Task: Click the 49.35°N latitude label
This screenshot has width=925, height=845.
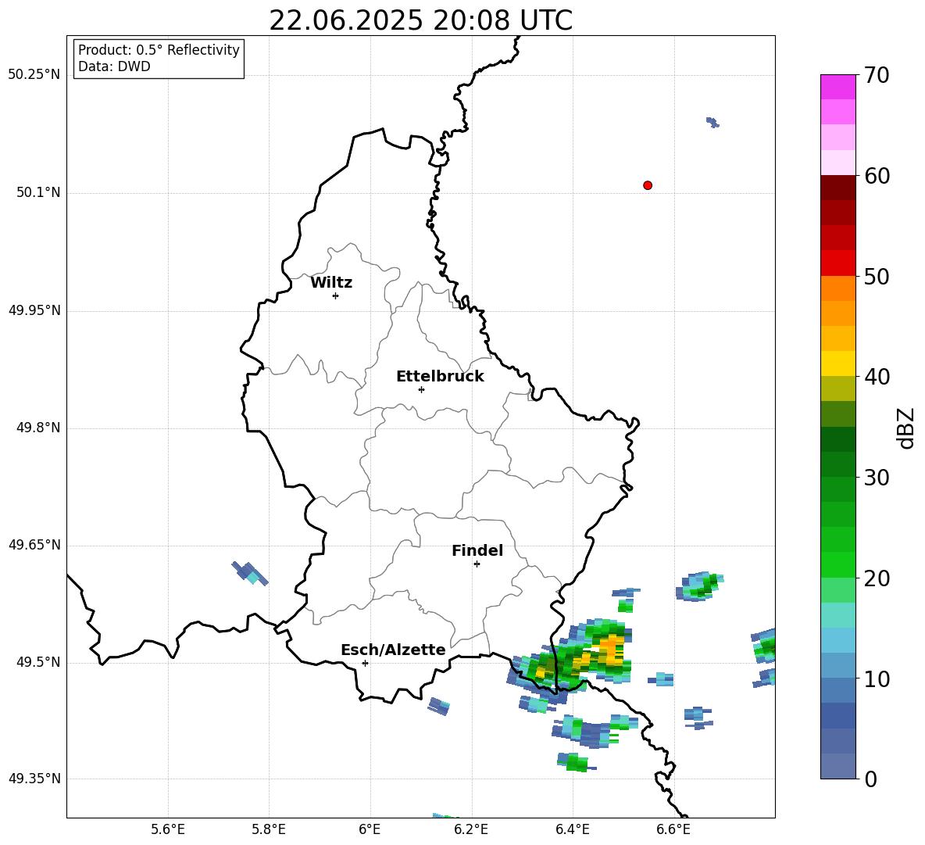Action: pos(34,779)
